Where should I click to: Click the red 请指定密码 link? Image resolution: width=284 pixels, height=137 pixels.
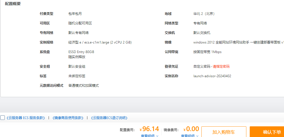tap(221, 67)
